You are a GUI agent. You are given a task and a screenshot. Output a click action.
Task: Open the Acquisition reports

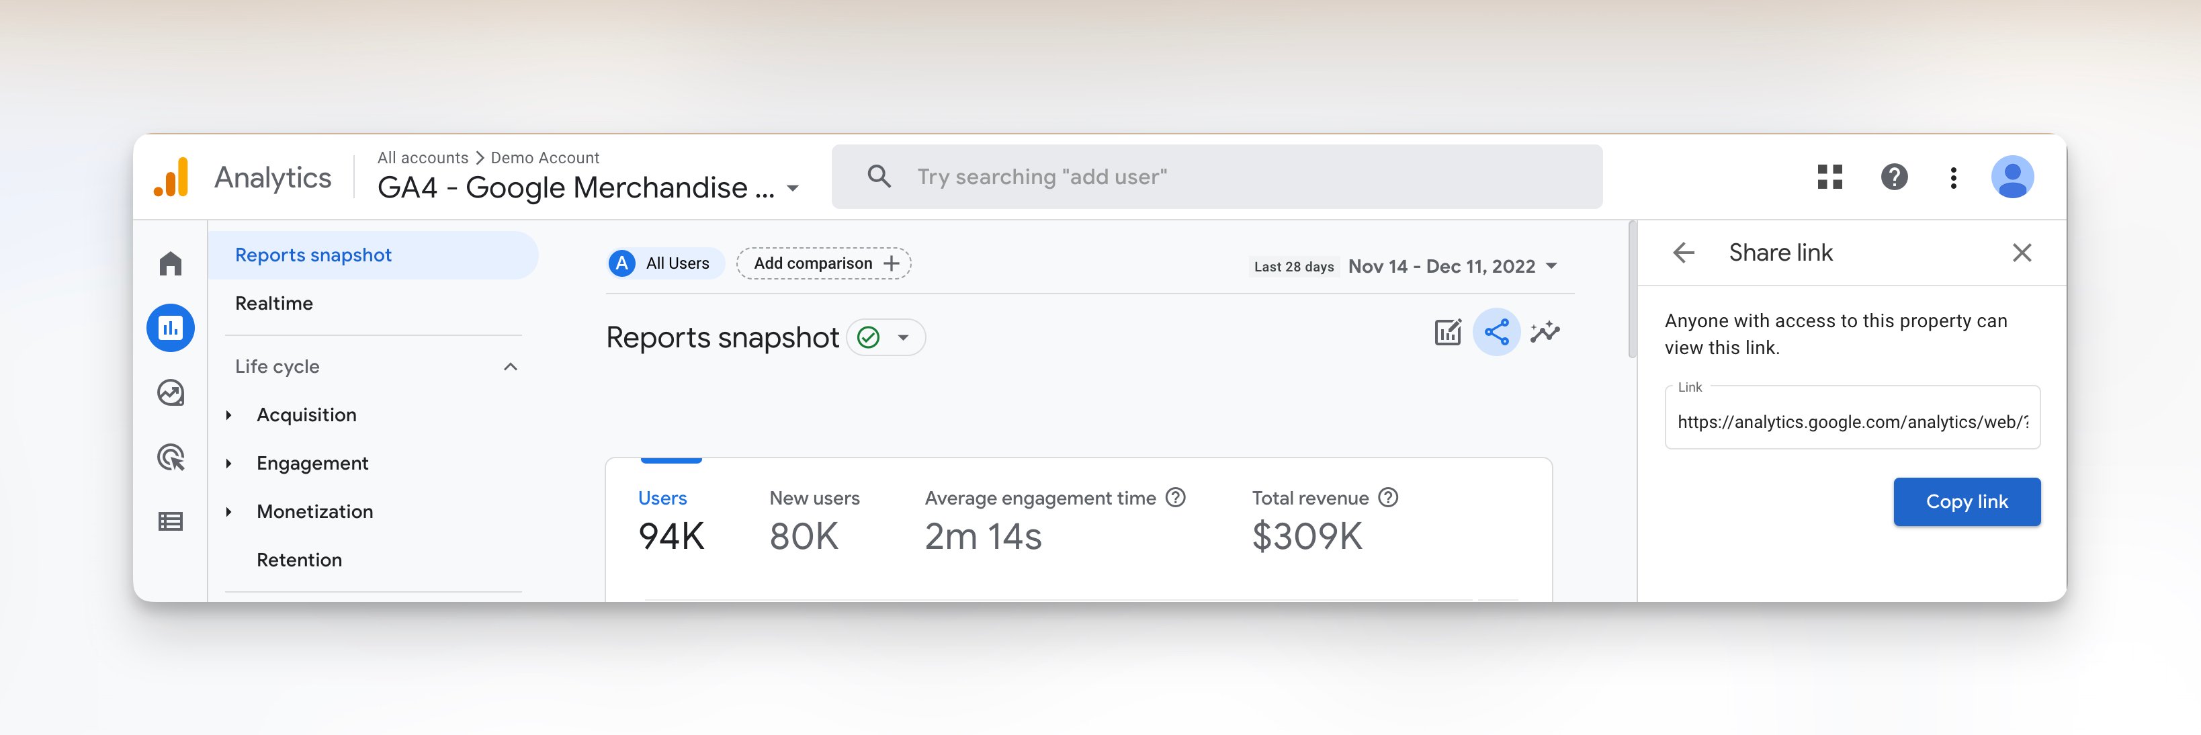tap(306, 415)
